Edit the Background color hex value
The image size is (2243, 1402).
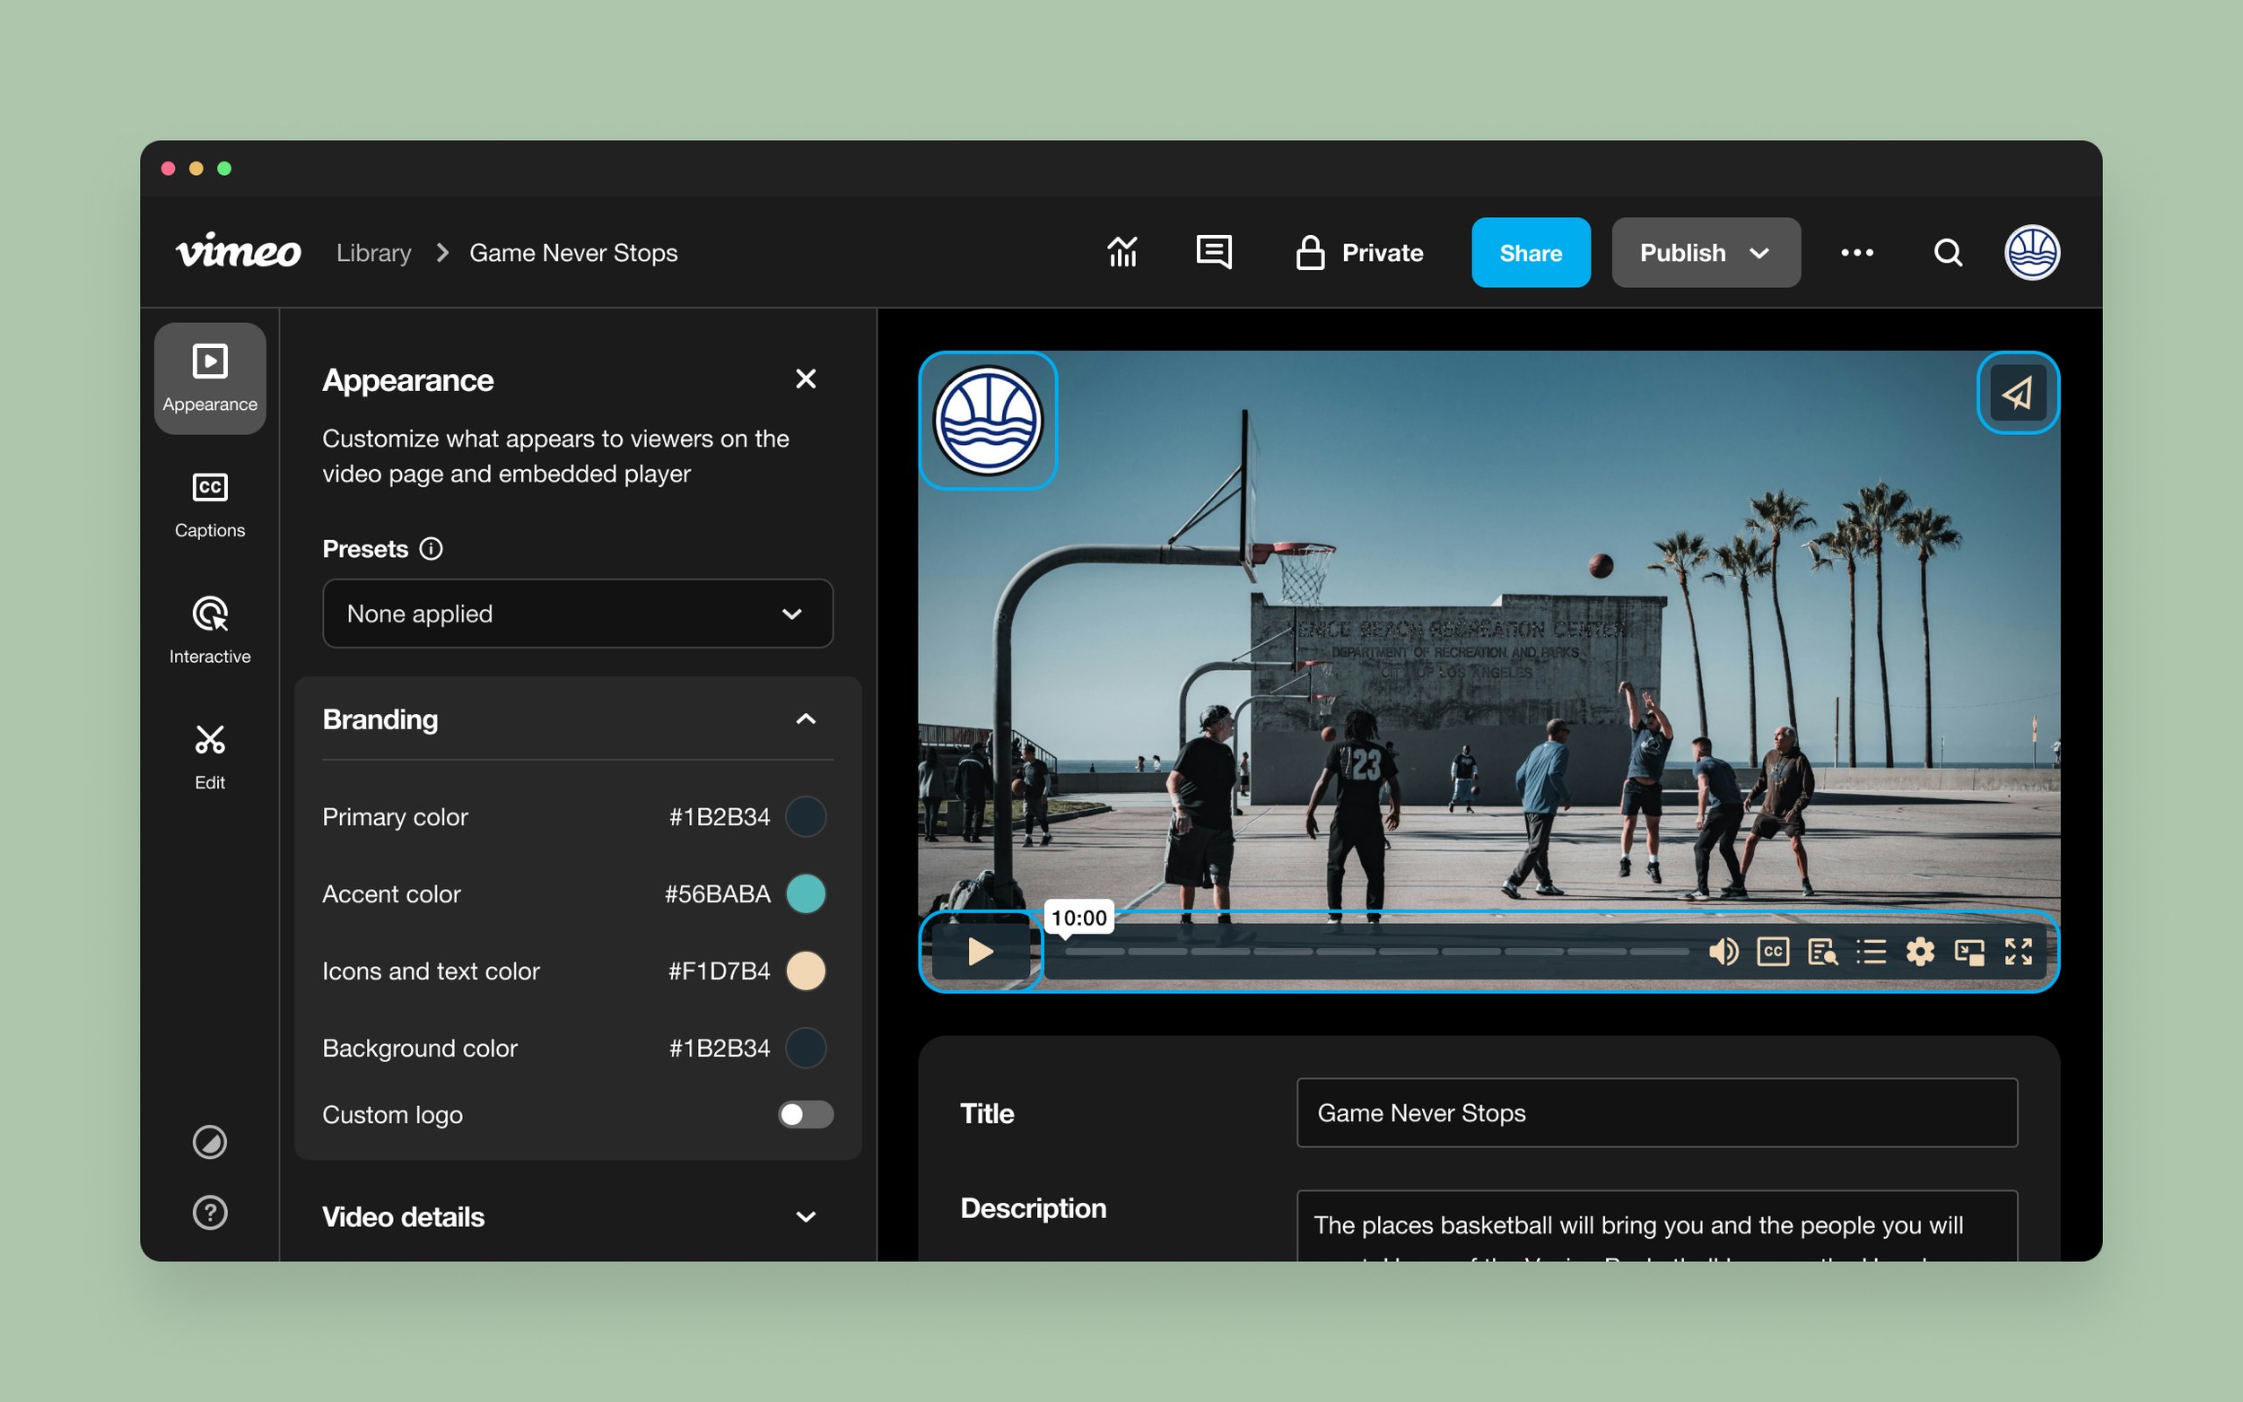click(x=720, y=1048)
